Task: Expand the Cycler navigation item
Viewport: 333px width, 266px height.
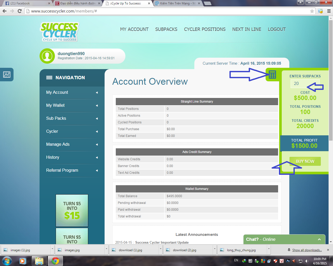Action: [72, 131]
